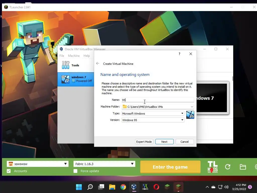Switch to VirtualBox on the taskbar
This screenshot has width=257, height=193.
(134, 187)
